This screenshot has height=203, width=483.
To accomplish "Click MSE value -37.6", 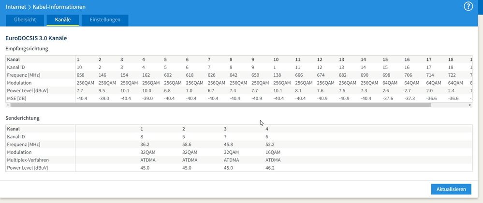I will point(388,98).
